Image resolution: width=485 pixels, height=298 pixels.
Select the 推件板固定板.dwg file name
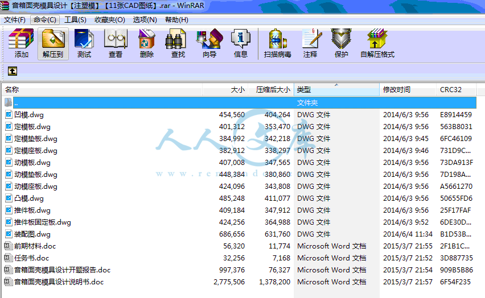click(42, 222)
